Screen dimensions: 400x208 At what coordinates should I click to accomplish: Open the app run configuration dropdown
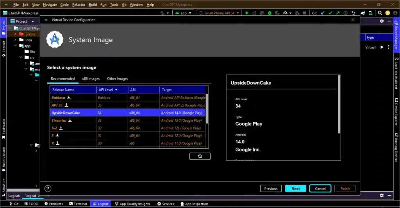(x=183, y=13)
